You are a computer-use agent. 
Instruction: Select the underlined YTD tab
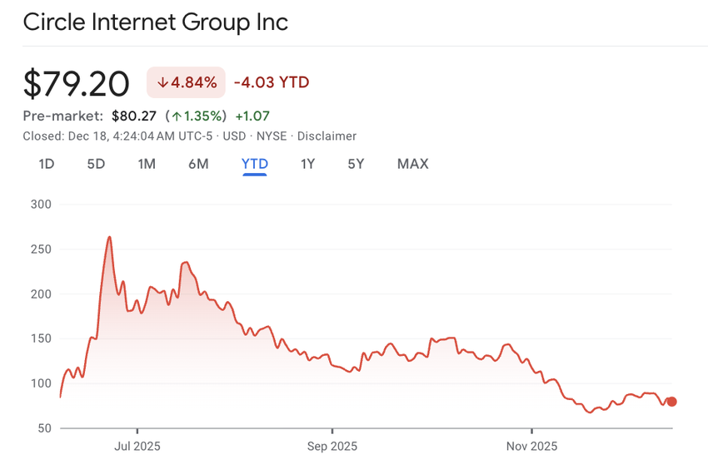tap(254, 164)
